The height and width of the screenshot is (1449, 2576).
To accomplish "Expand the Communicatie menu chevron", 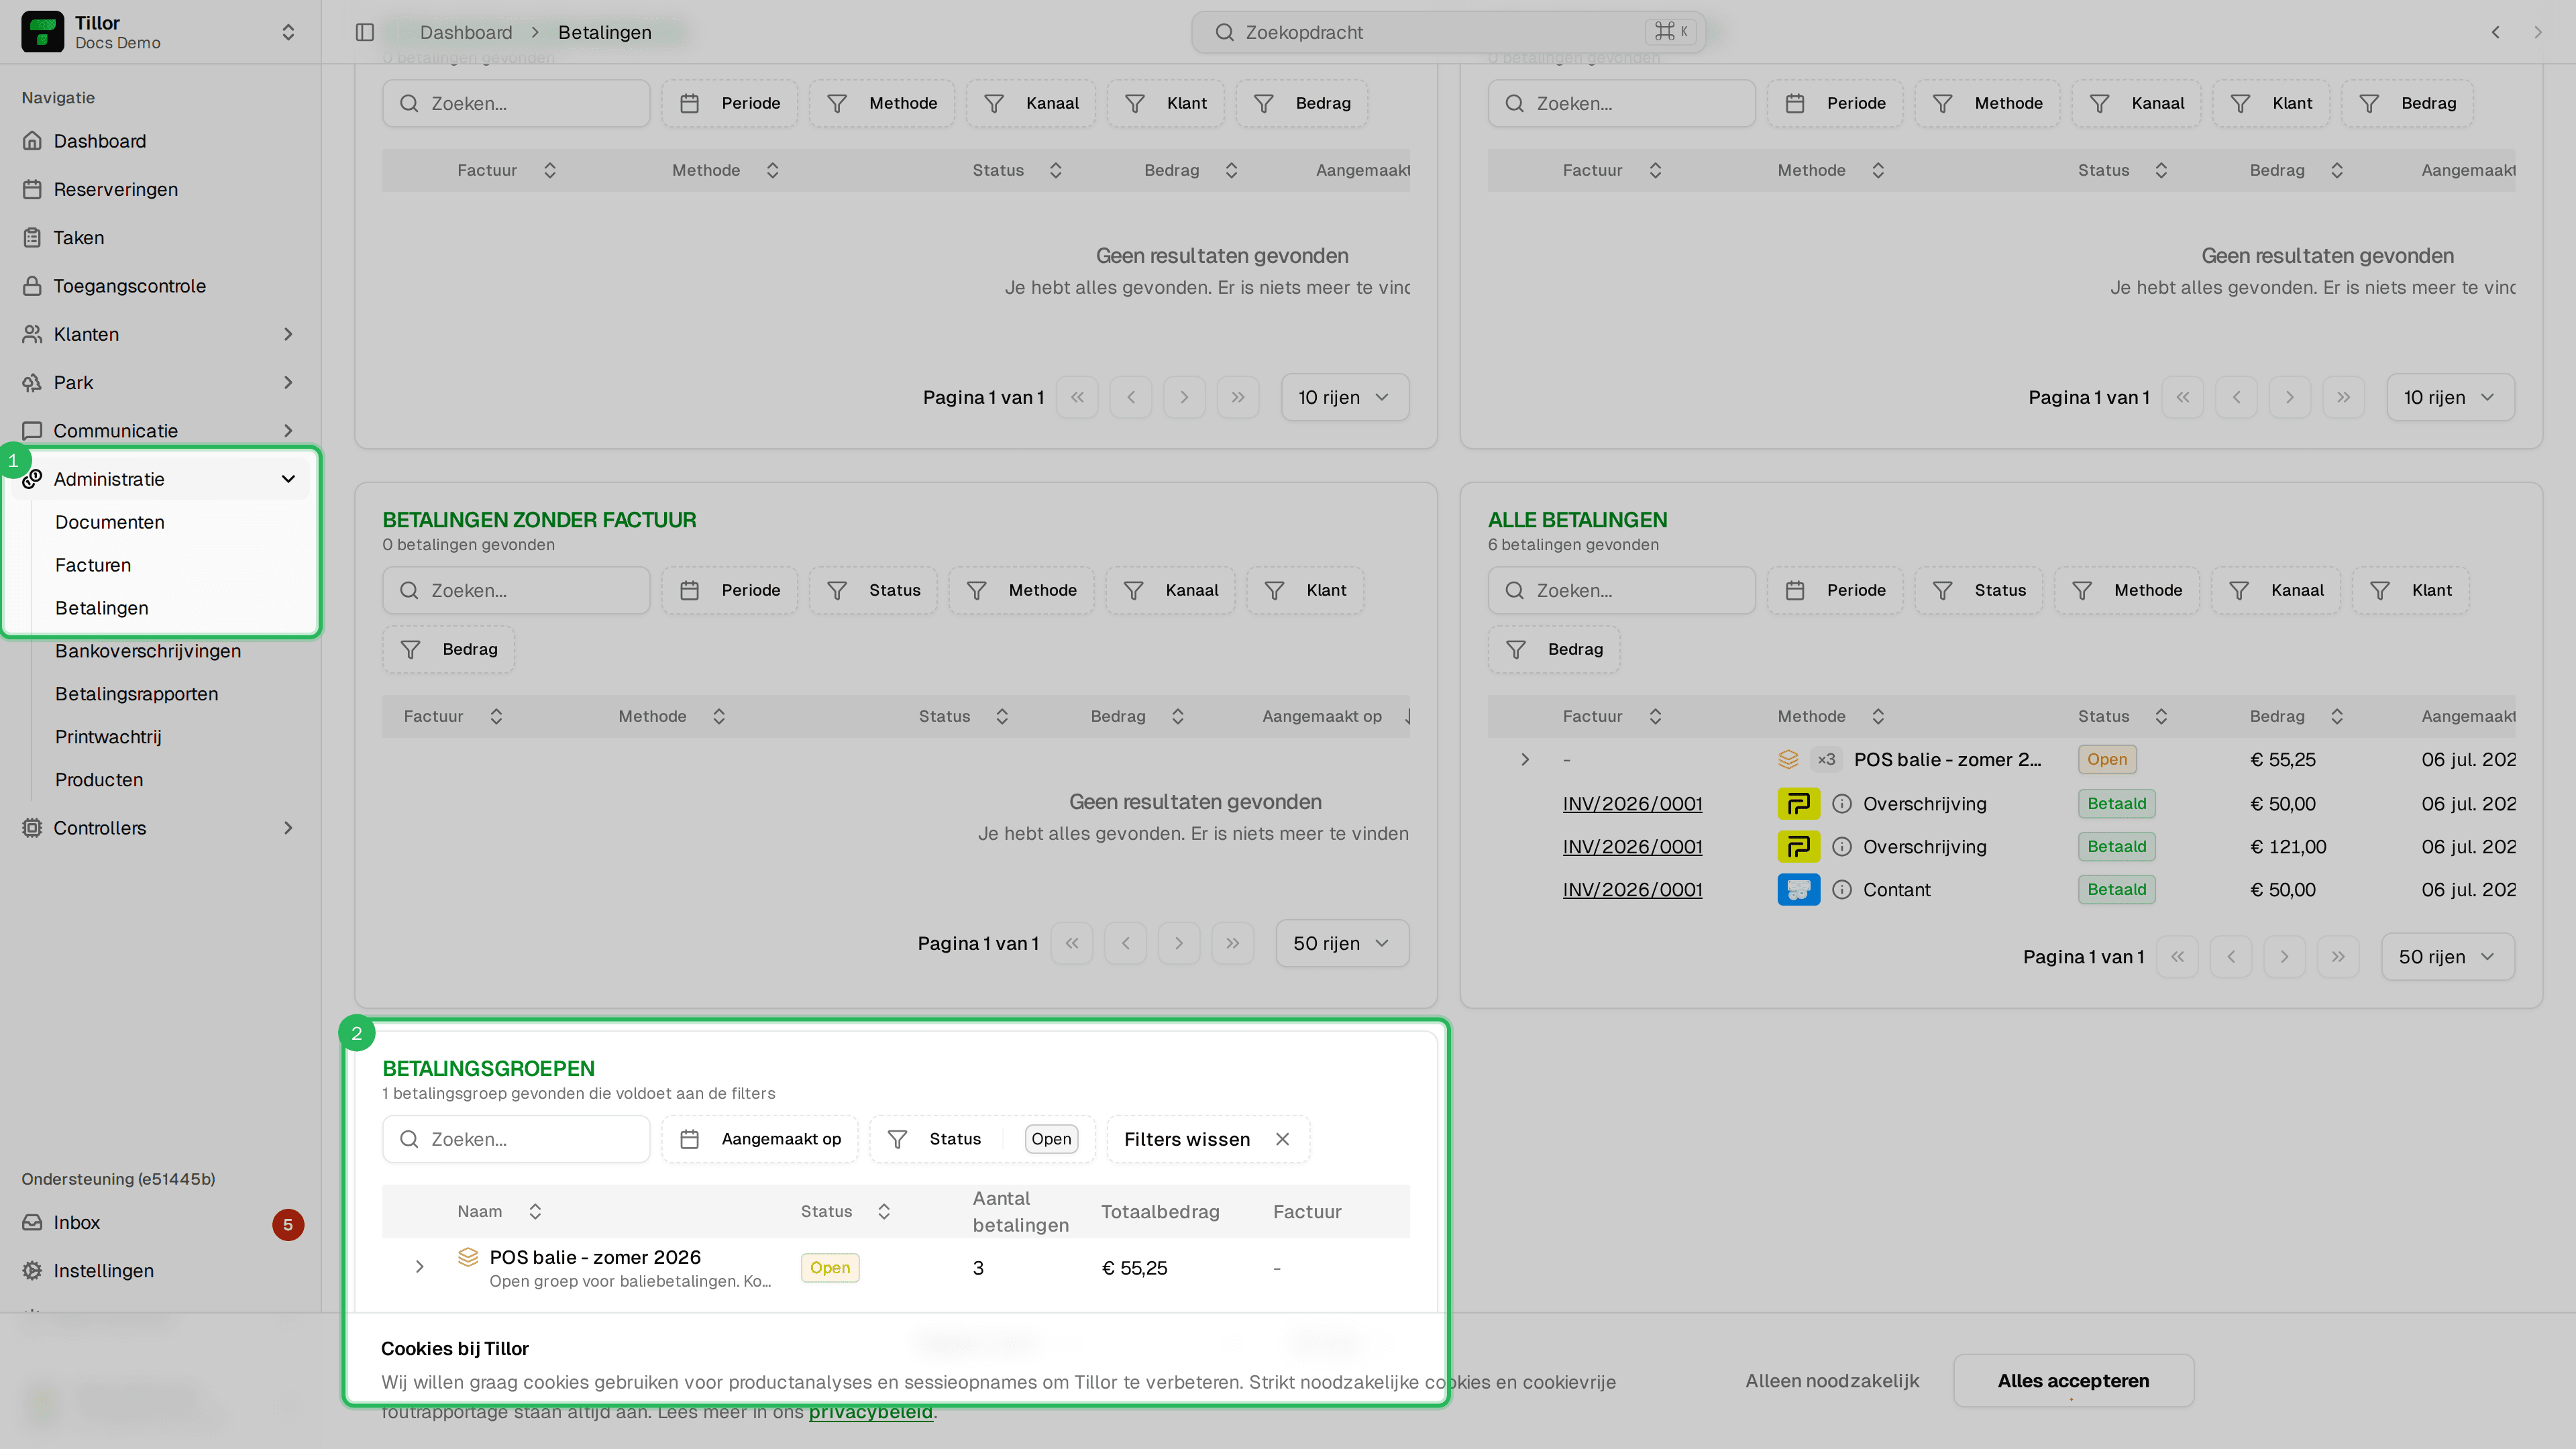I will pos(288,431).
